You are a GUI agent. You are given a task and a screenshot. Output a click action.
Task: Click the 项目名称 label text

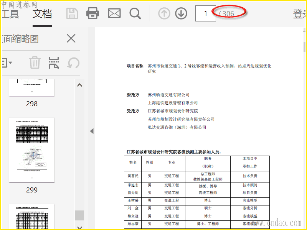[135, 66]
